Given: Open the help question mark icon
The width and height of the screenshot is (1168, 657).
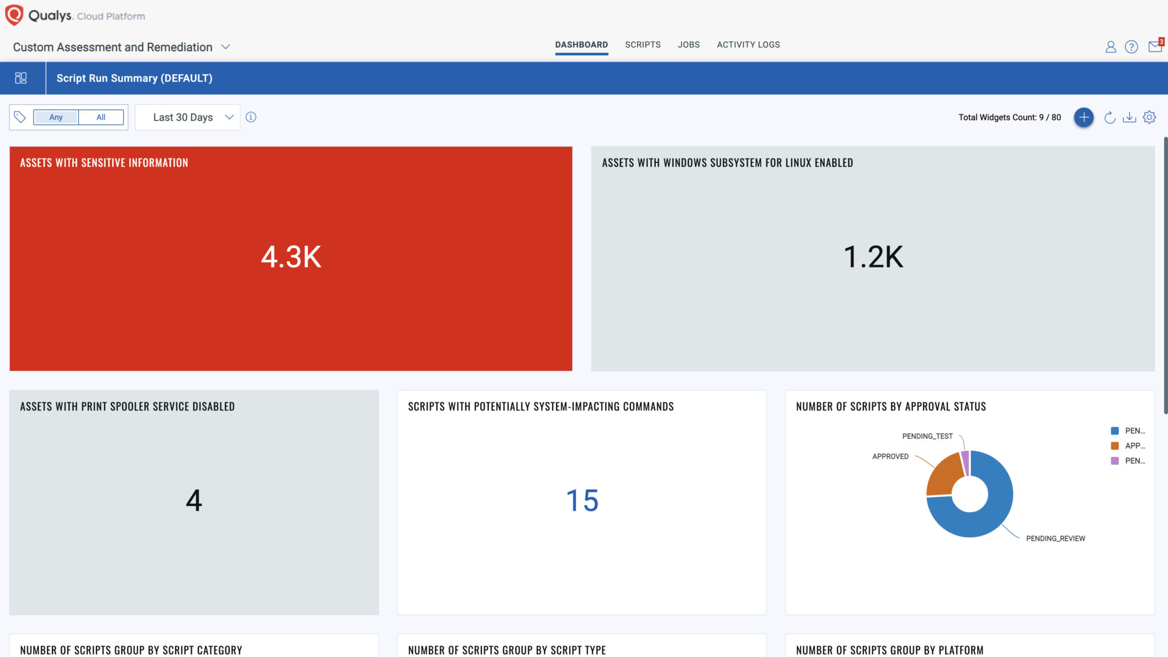Looking at the screenshot, I should pyautogui.click(x=1131, y=47).
